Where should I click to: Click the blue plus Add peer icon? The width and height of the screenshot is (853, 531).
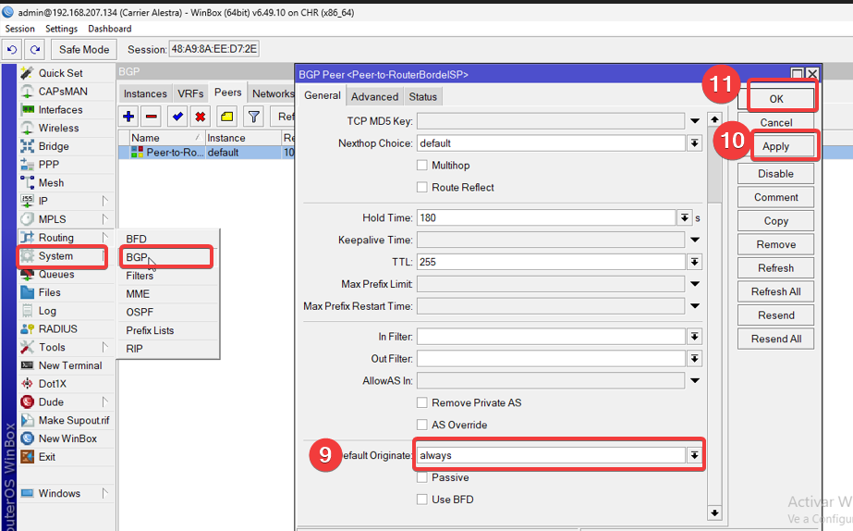[x=128, y=117]
